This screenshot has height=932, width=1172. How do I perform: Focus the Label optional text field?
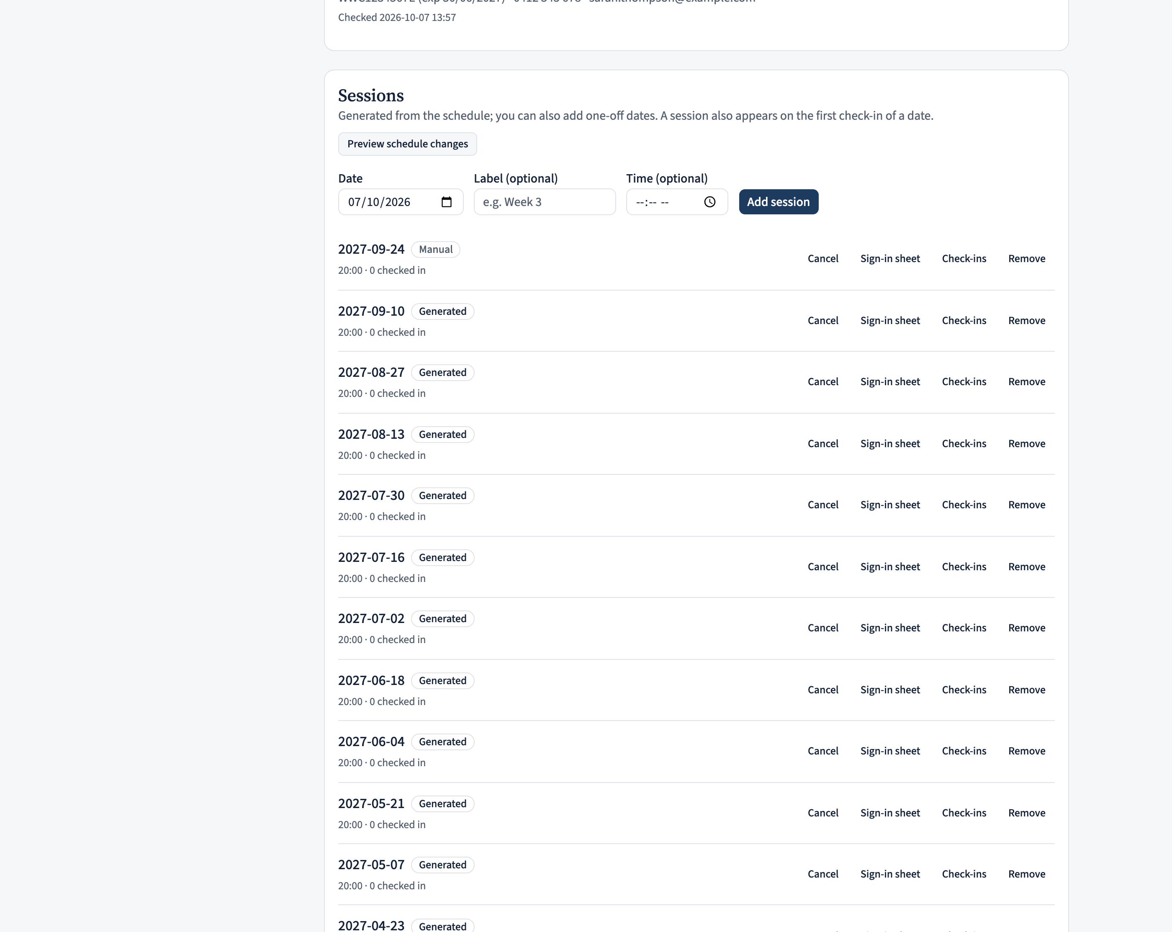click(545, 202)
